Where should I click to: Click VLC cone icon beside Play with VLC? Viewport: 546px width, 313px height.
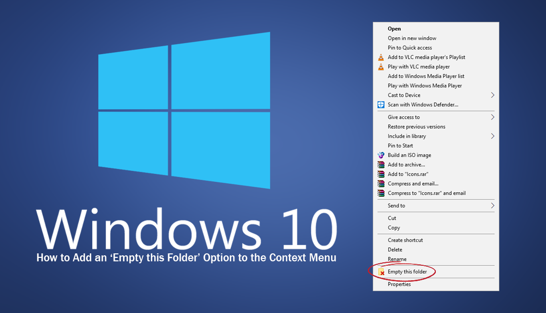click(381, 67)
